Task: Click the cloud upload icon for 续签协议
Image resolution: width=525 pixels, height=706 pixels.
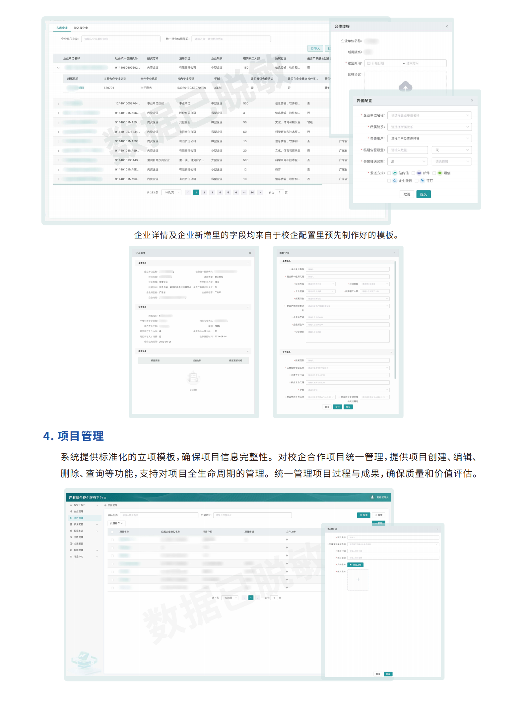Action: pos(405,87)
